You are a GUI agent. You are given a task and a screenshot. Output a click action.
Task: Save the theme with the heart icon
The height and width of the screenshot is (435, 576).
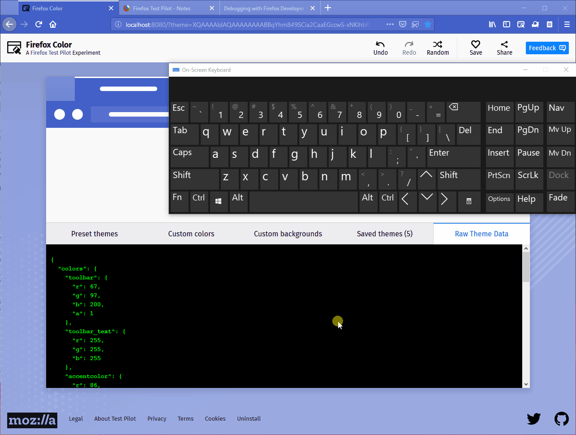[476, 44]
